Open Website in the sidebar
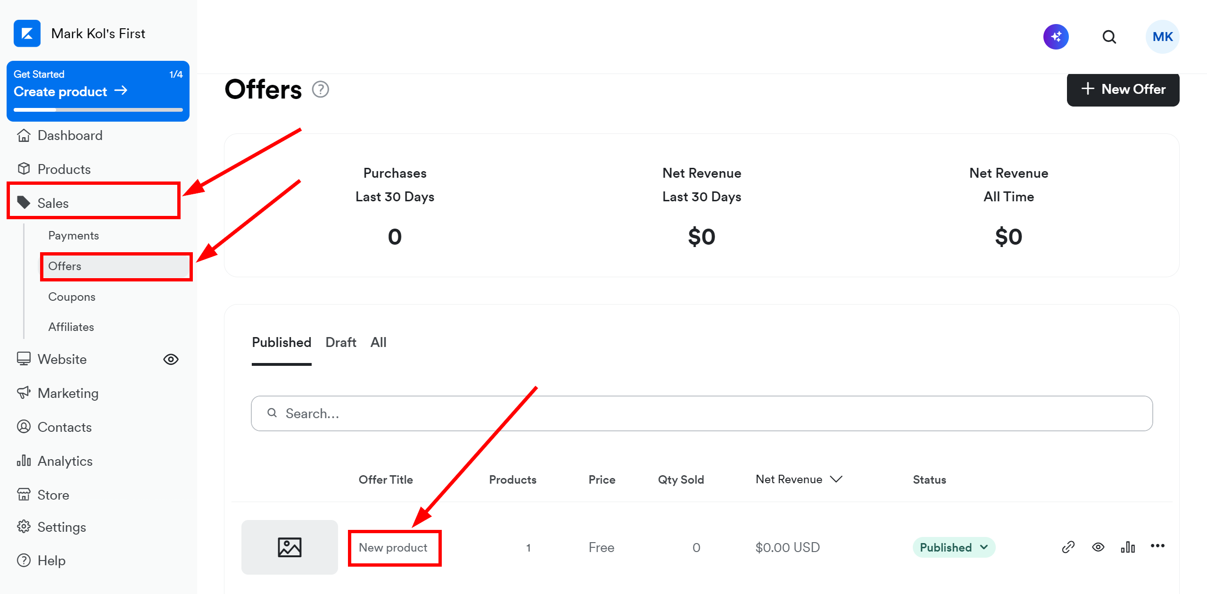 pos(62,359)
